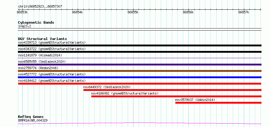270x127 pixels.
Task: Click the label nsv4339713 (gnomADStructuralVariants)
Action: pos(52,42)
